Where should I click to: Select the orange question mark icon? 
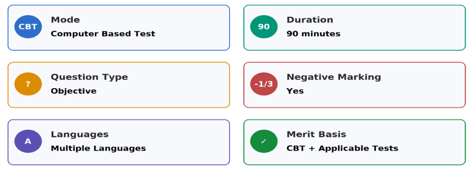(x=28, y=84)
